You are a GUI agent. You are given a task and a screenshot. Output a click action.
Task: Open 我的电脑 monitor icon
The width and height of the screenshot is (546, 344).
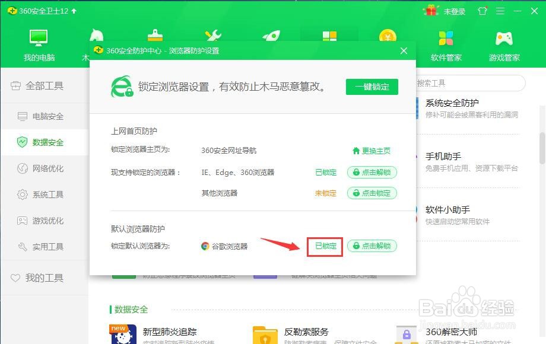tap(39, 38)
